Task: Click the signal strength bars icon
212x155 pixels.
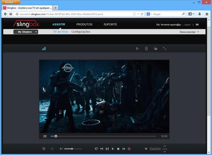Action: click(x=44, y=48)
